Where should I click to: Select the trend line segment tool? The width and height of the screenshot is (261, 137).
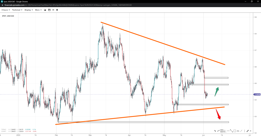[231, 131]
